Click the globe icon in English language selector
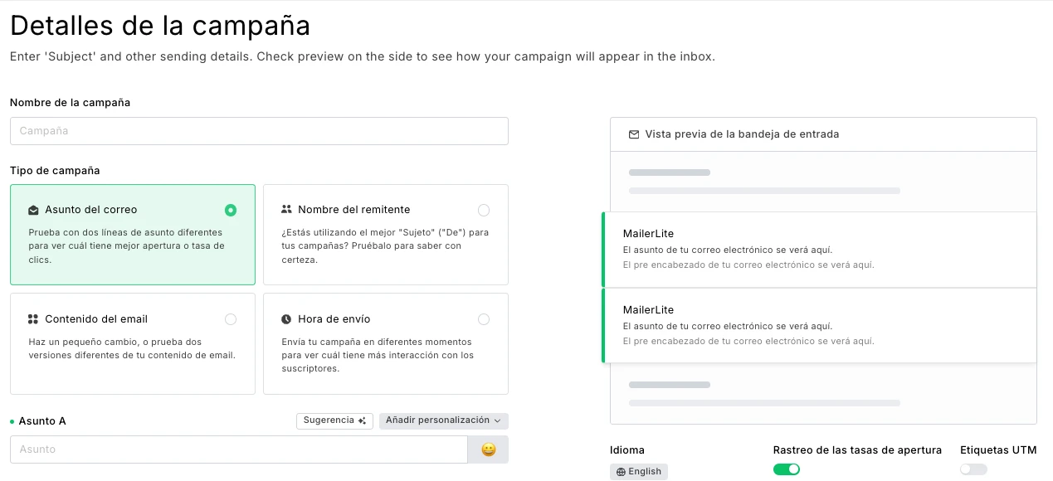The width and height of the screenshot is (1053, 481). (x=621, y=472)
